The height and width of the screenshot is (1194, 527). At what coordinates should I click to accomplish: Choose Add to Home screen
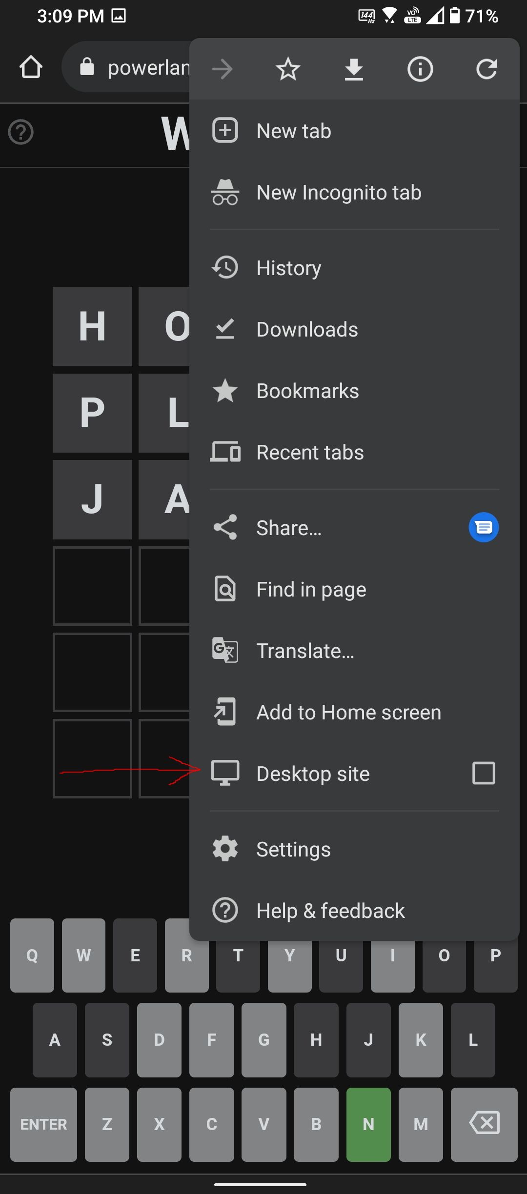[x=348, y=713]
